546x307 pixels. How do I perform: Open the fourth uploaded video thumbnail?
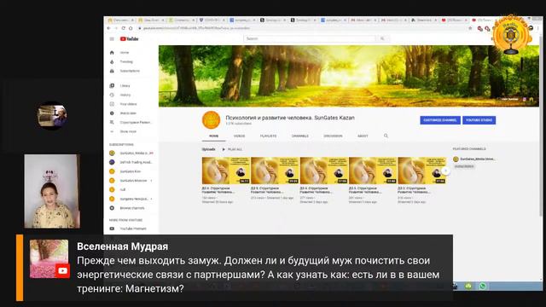pyautogui.click(x=373, y=171)
